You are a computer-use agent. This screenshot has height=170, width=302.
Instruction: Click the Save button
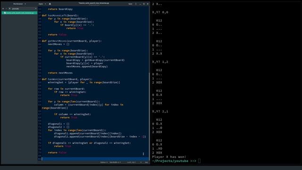coord(130,4)
